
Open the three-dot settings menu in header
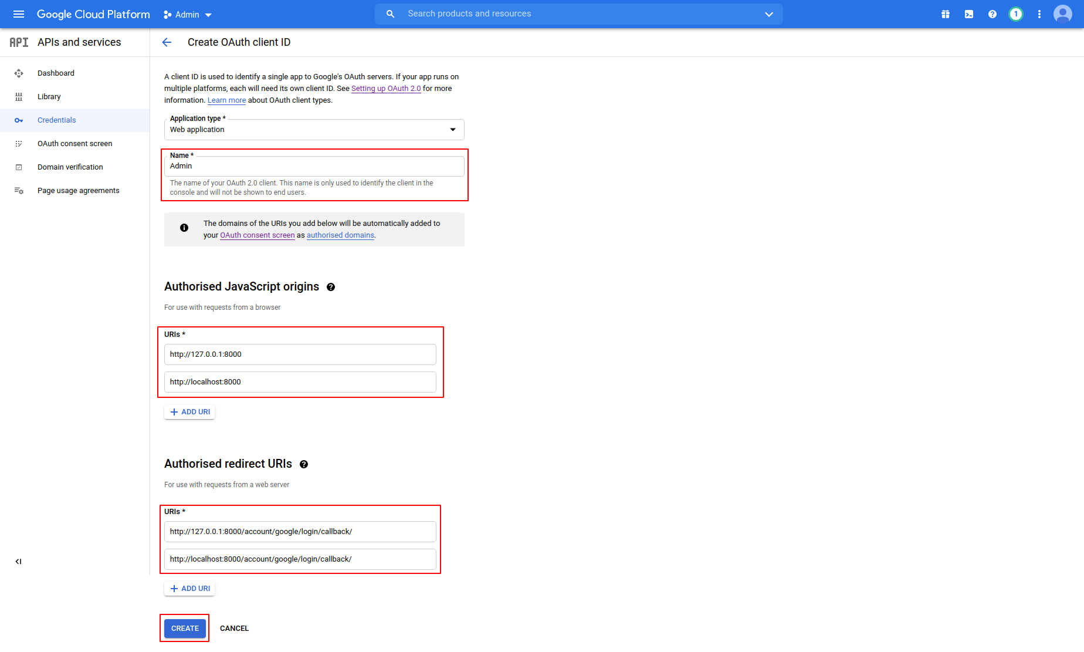click(x=1039, y=14)
